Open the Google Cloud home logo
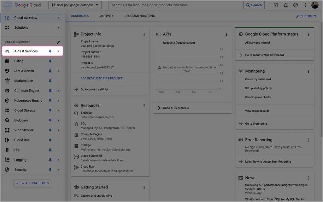Screen dimensions: 323x202 (x=27, y=5)
